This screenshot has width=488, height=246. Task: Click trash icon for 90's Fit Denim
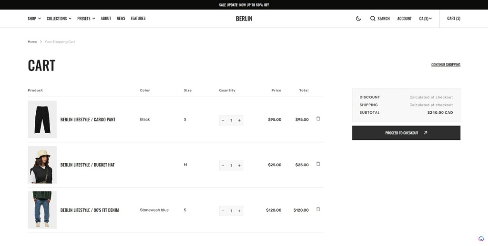(x=318, y=209)
